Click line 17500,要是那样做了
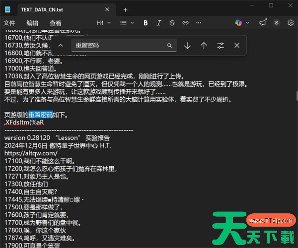 tap(33, 207)
